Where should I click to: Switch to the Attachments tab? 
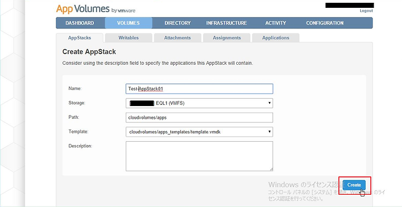178,37
